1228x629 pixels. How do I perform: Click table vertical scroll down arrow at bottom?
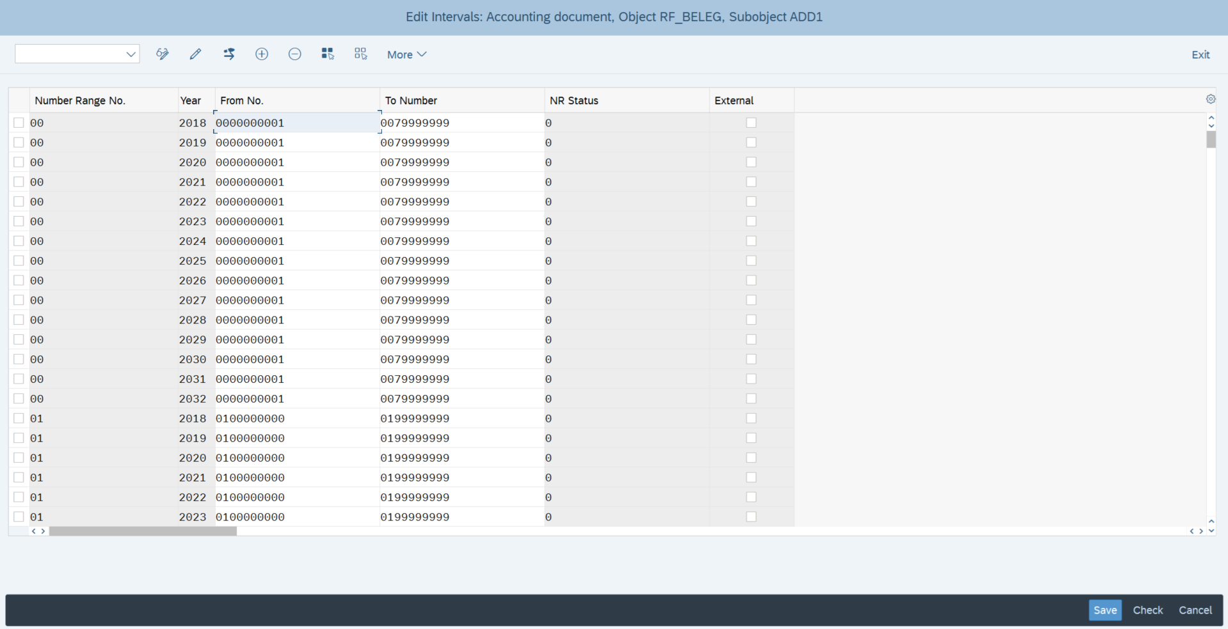(x=1211, y=531)
